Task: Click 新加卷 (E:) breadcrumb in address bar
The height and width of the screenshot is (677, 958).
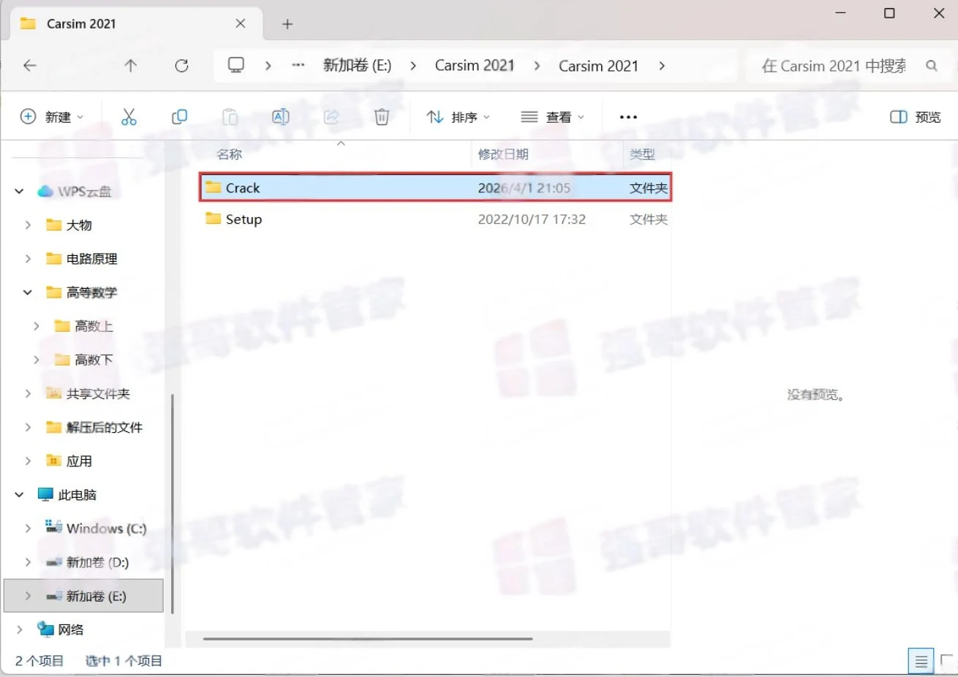Action: pos(357,66)
